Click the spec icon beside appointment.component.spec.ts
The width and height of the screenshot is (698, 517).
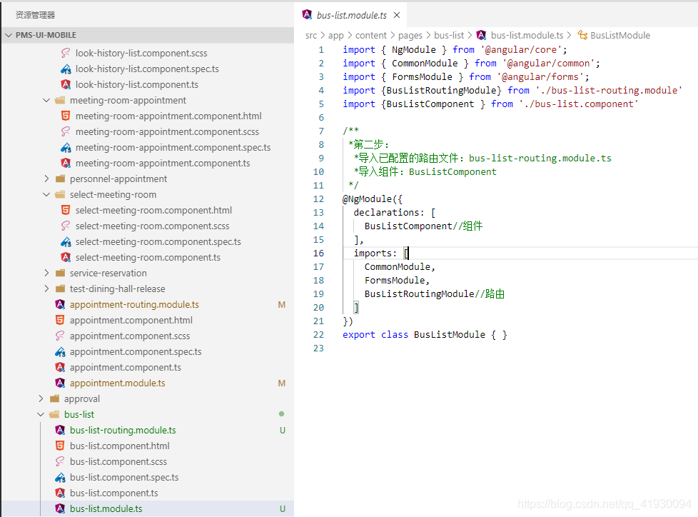(x=60, y=352)
